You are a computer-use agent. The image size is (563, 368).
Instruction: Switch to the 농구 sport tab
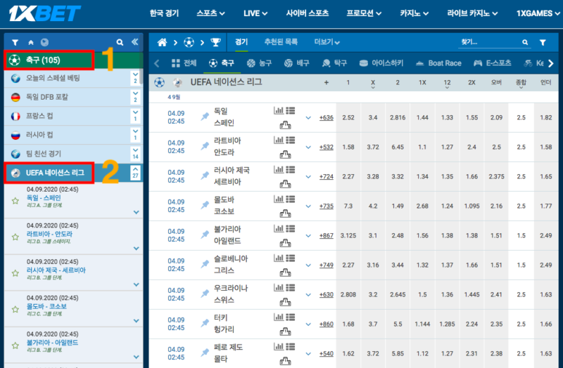259,63
